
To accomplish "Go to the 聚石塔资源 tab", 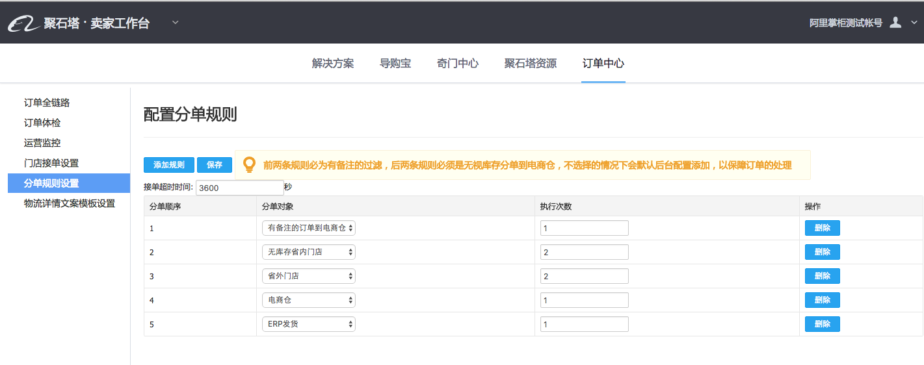I will coord(531,64).
